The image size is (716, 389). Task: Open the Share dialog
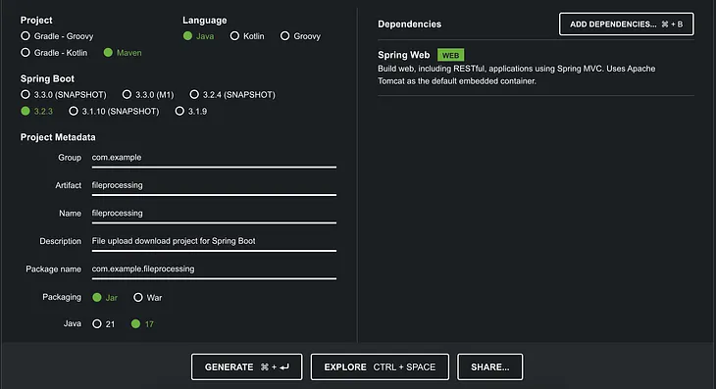(490, 366)
